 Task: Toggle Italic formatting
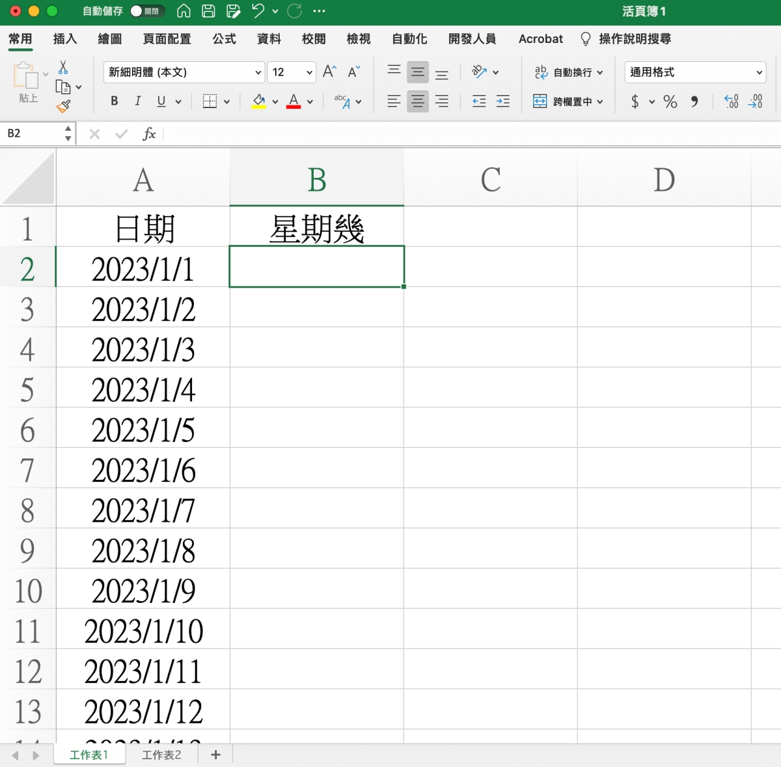click(x=138, y=101)
